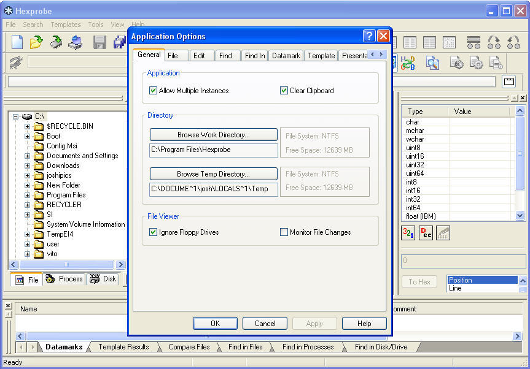
Task: Select the joshipics folder in tree
Action: pyautogui.click(x=59, y=175)
